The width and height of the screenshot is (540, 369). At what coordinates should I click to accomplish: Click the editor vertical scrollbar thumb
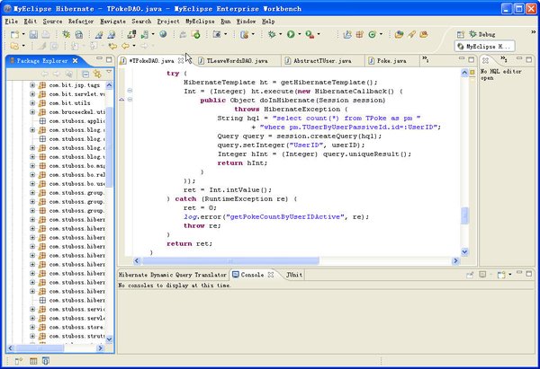(x=465, y=216)
